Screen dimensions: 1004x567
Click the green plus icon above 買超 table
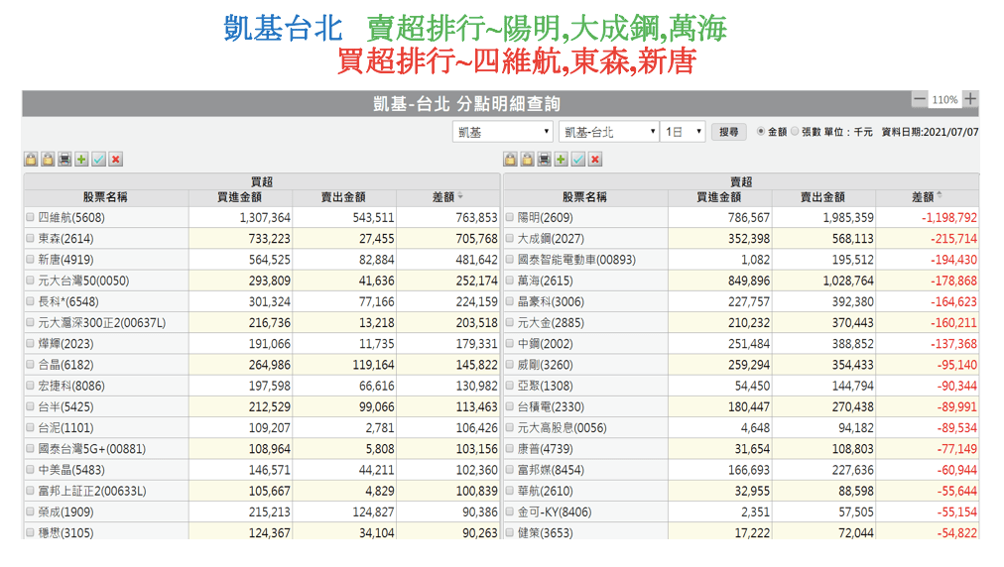pos(81,159)
